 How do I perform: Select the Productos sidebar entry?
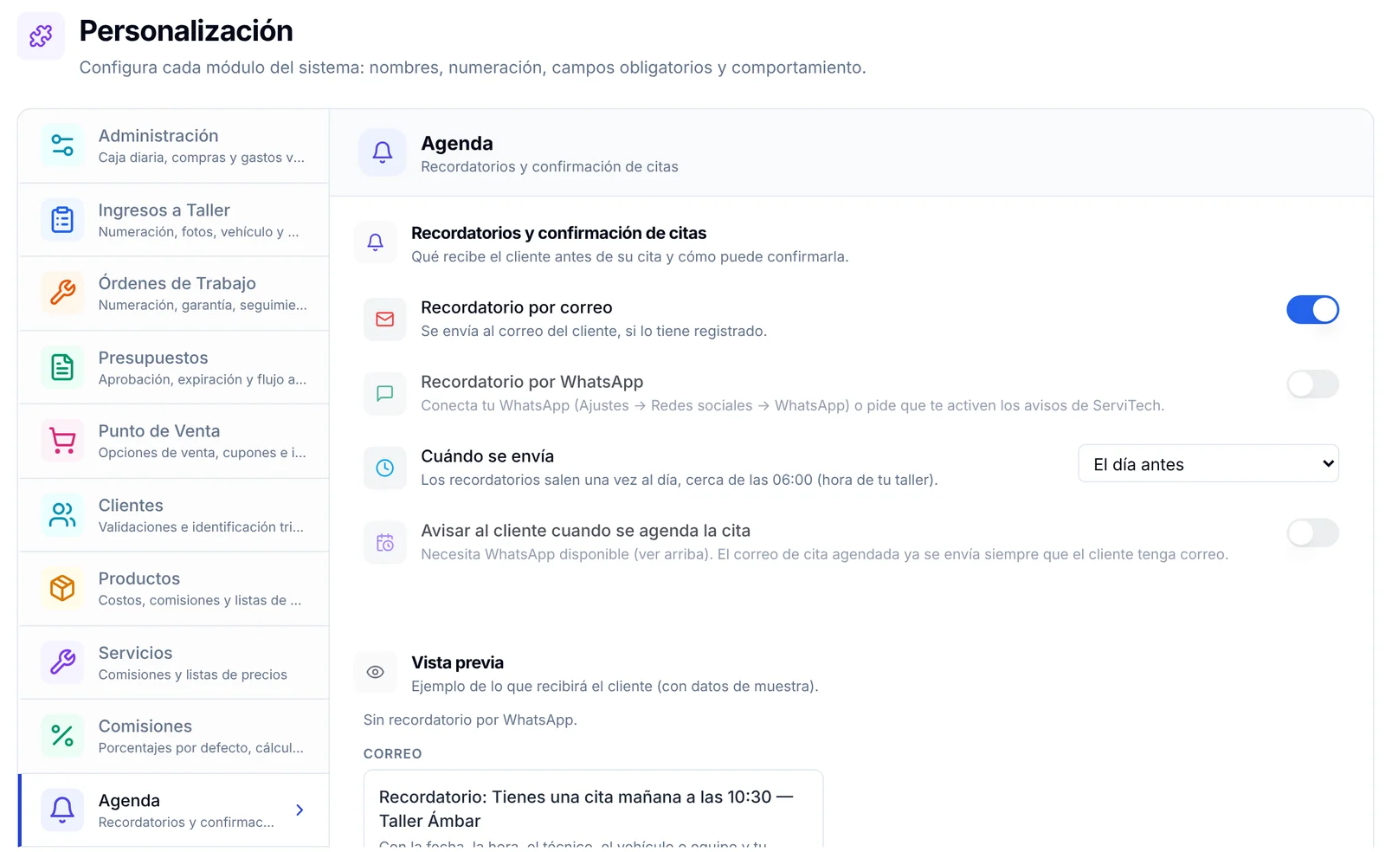click(173, 589)
